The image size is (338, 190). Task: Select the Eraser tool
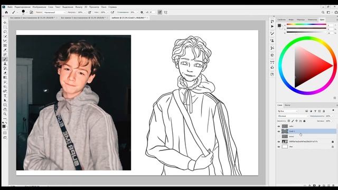pyautogui.click(x=5, y=73)
